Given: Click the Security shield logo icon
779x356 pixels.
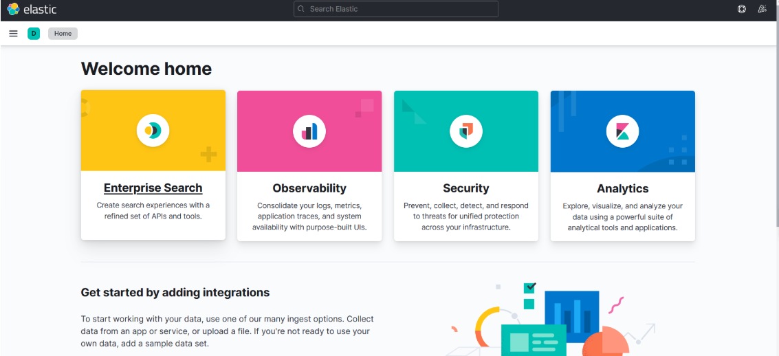Looking at the screenshot, I should coord(466,131).
